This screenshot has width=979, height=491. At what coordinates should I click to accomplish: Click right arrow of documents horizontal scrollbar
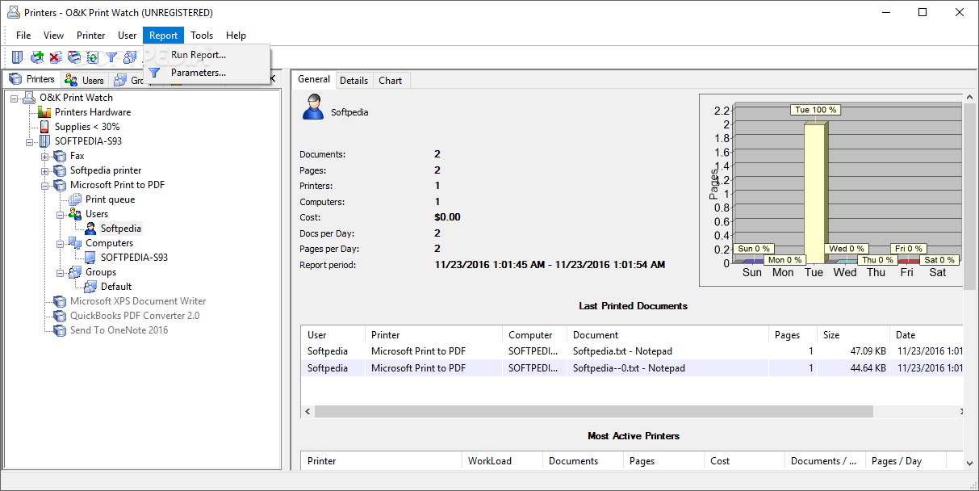coord(960,412)
